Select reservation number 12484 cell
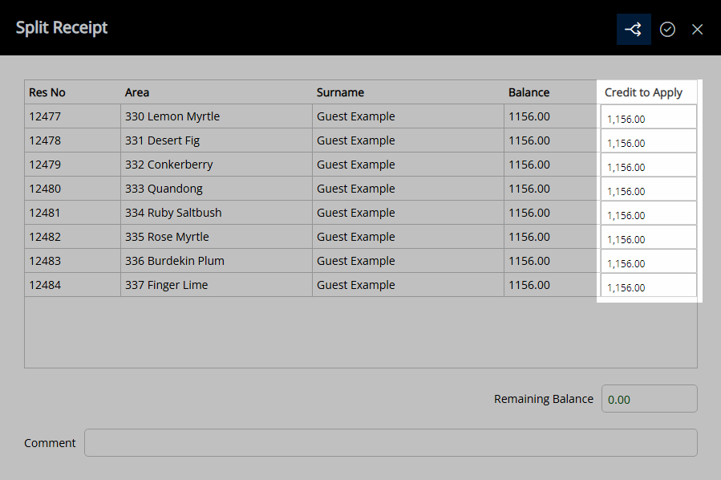The height and width of the screenshot is (480, 721). point(73,285)
